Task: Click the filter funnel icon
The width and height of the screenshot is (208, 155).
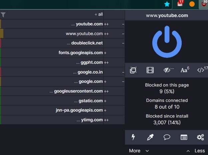Action: point(3,15)
